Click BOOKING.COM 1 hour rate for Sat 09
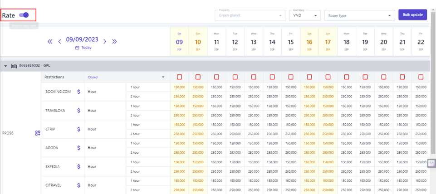 (x=179, y=87)
